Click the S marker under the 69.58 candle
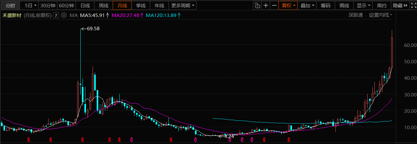Image resolution: width=417 pixels, height=144 pixels. pyautogui.click(x=83, y=140)
